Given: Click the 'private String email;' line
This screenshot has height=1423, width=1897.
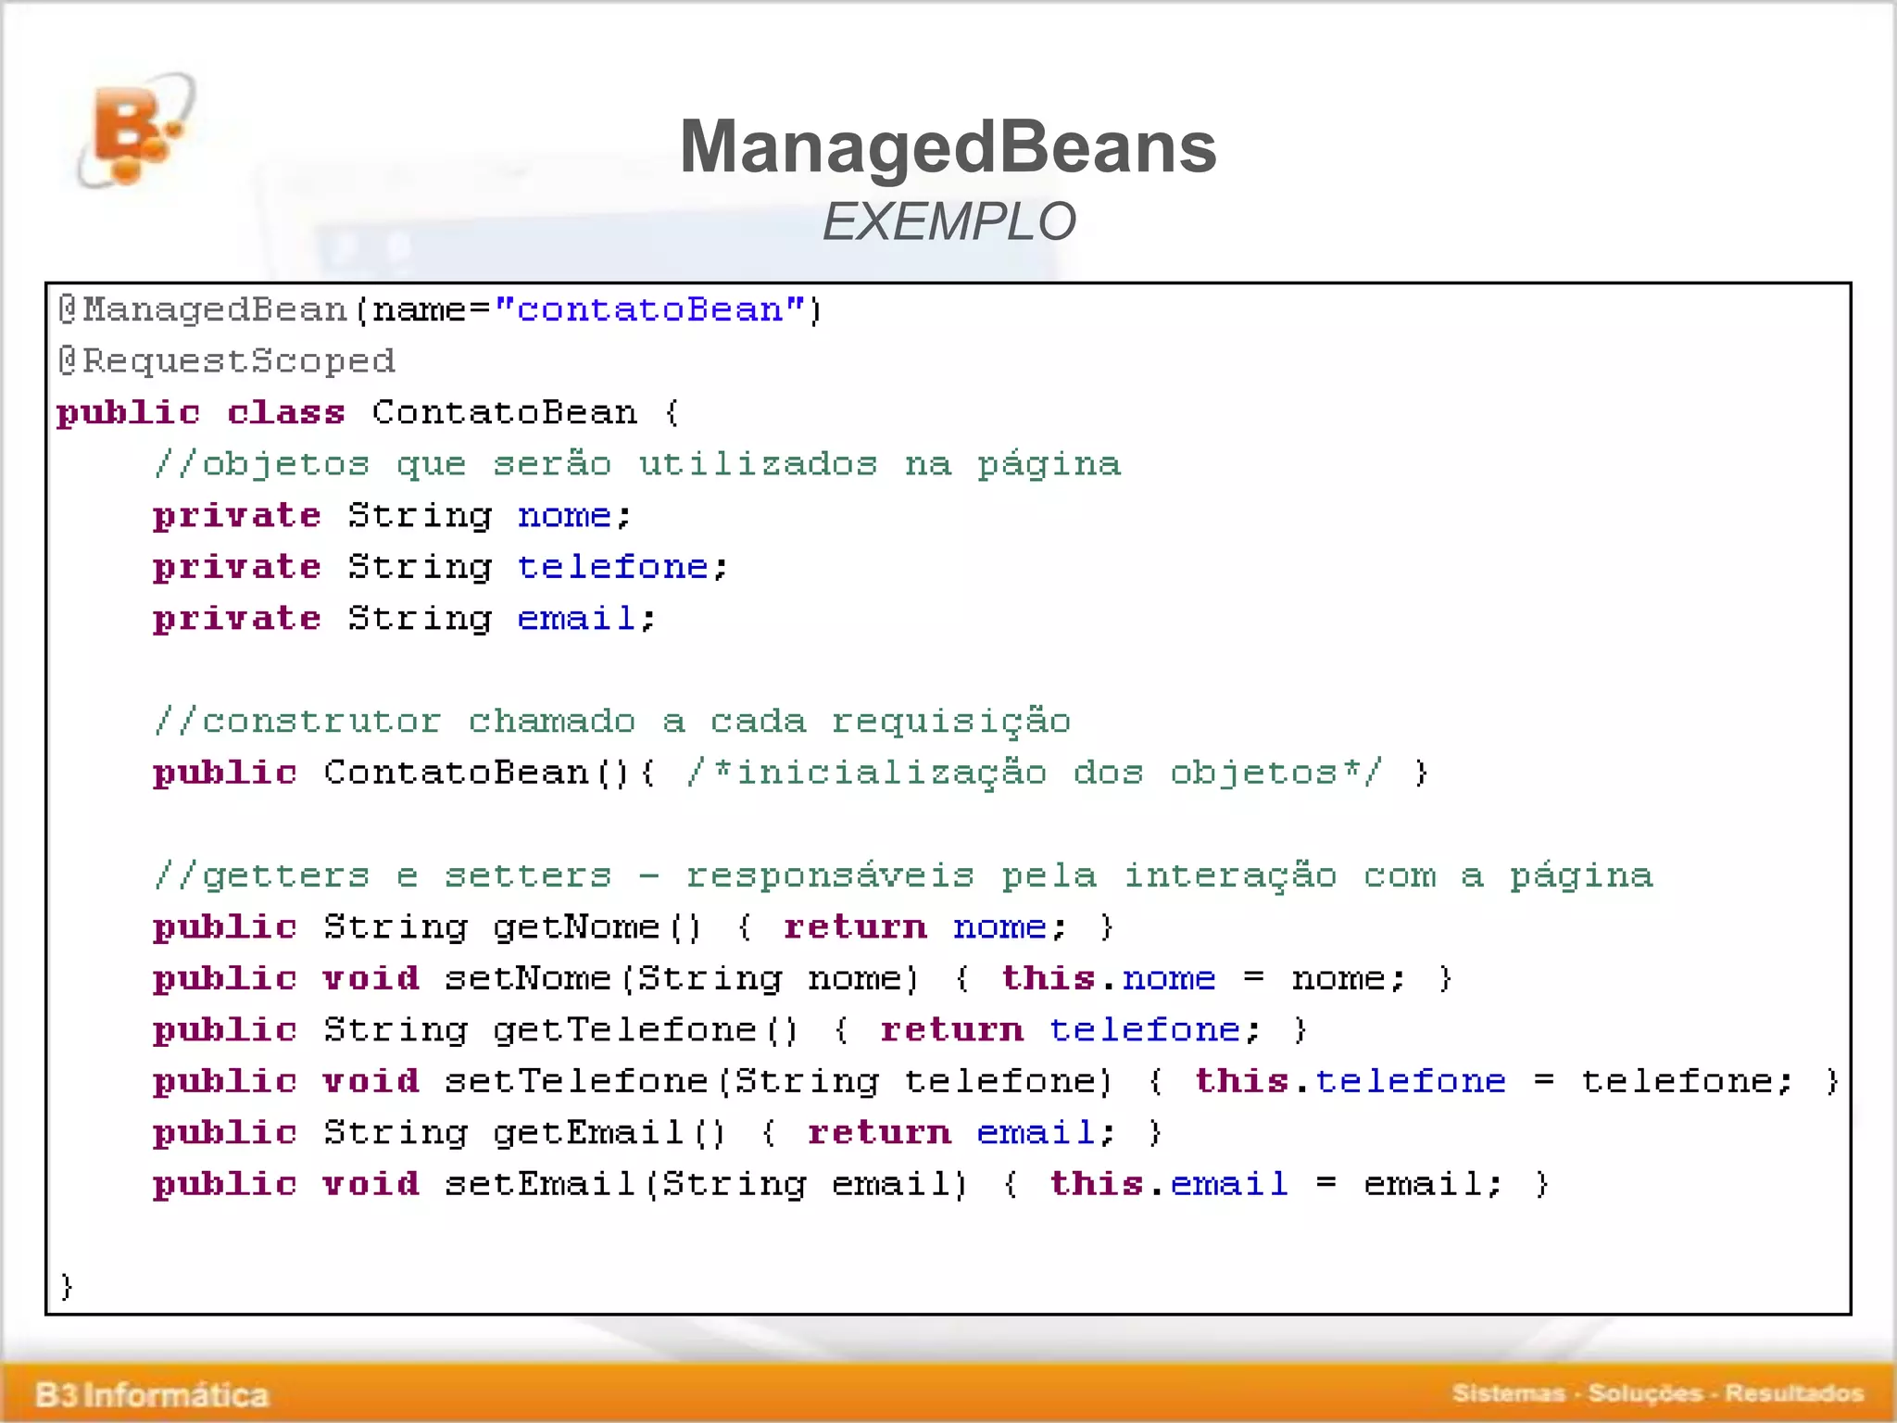Looking at the screenshot, I should pos(405,618).
